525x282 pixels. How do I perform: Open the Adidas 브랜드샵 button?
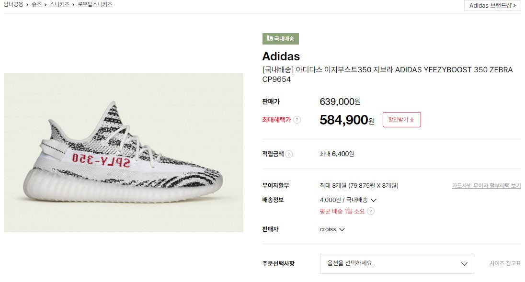coord(492,6)
